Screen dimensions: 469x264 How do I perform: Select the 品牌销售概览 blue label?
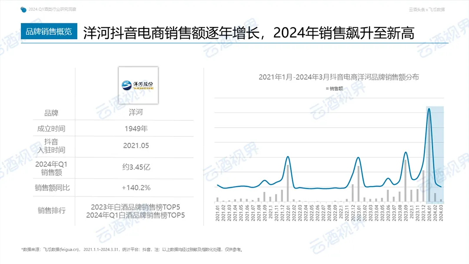point(49,31)
